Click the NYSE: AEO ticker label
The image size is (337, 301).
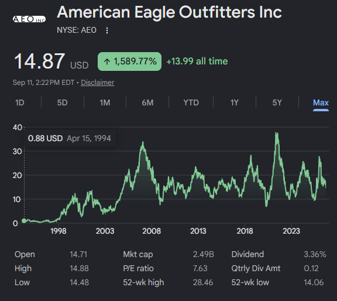click(x=77, y=30)
